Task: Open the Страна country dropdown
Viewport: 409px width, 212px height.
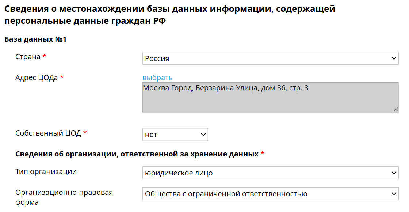Action: 270,58
